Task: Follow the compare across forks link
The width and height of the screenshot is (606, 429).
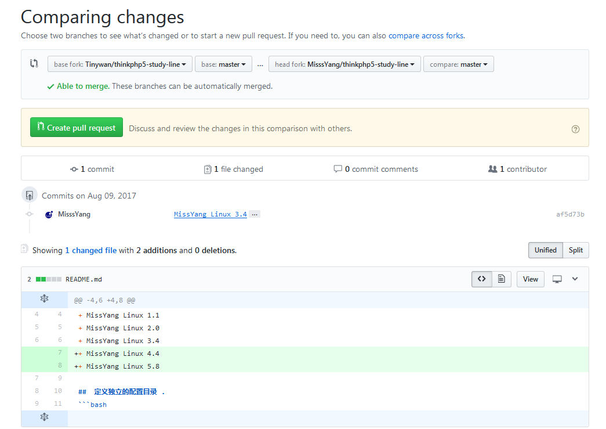Action: tap(426, 35)
